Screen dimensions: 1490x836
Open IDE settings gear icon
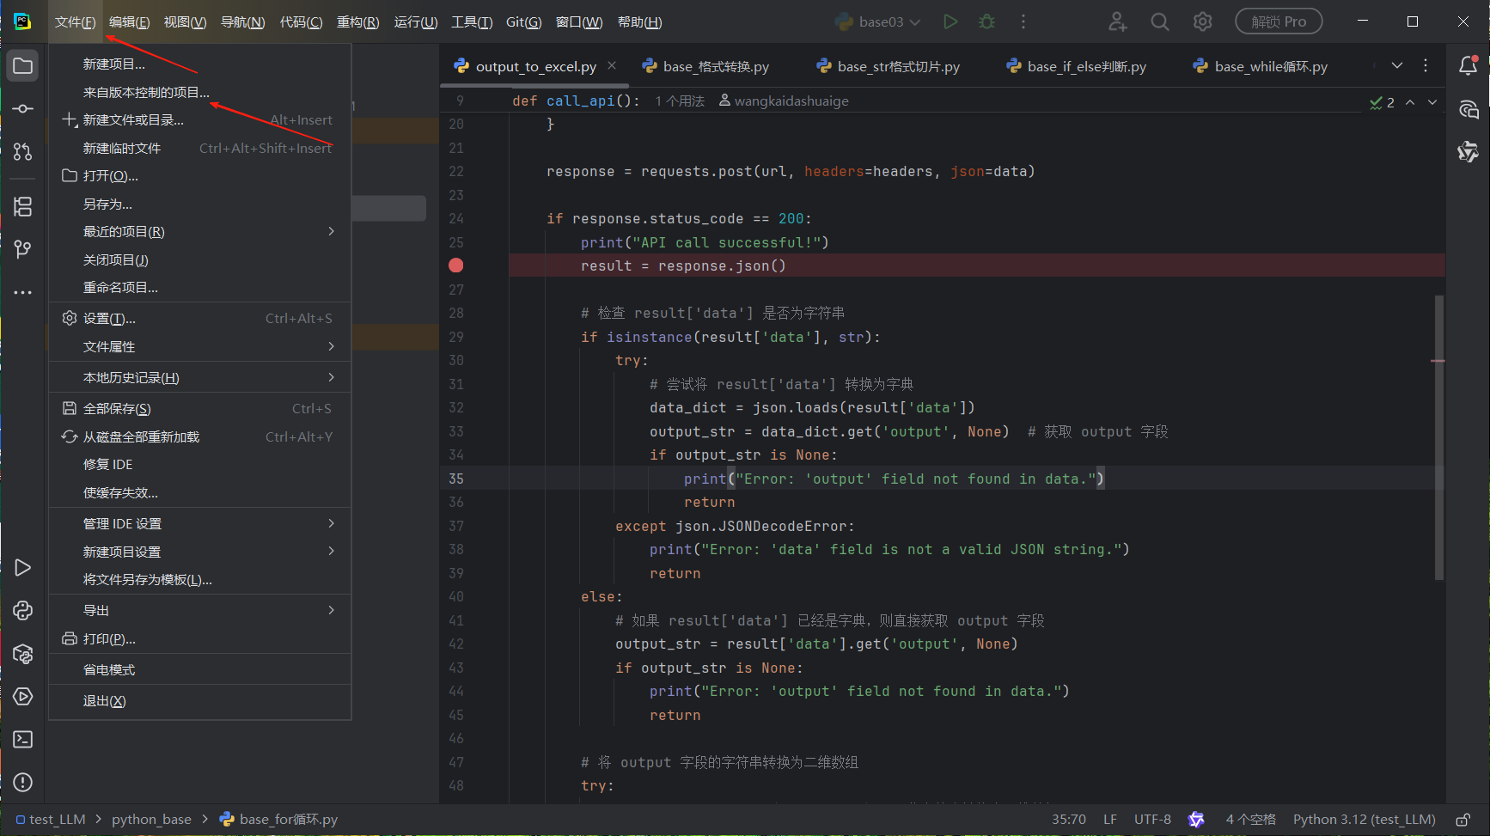[x=1203, y=21]
